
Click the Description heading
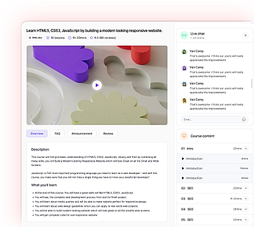[x=40, y=149]
